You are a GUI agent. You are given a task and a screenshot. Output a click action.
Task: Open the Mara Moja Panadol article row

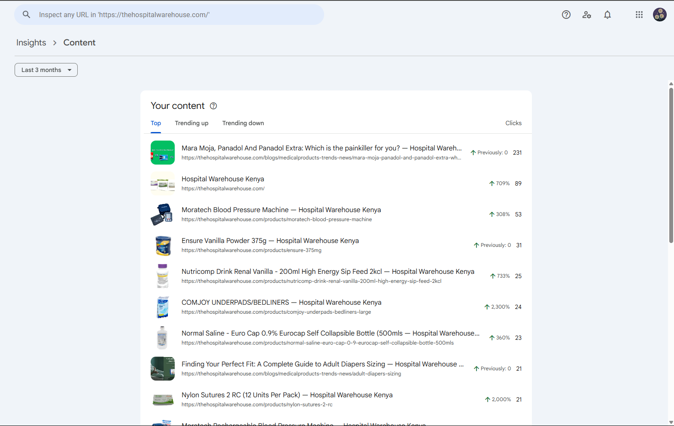tap(336, 153)
